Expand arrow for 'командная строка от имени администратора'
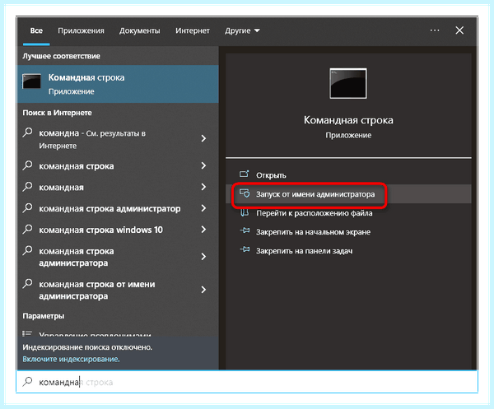Screen dimensions: 494x409 203,290
